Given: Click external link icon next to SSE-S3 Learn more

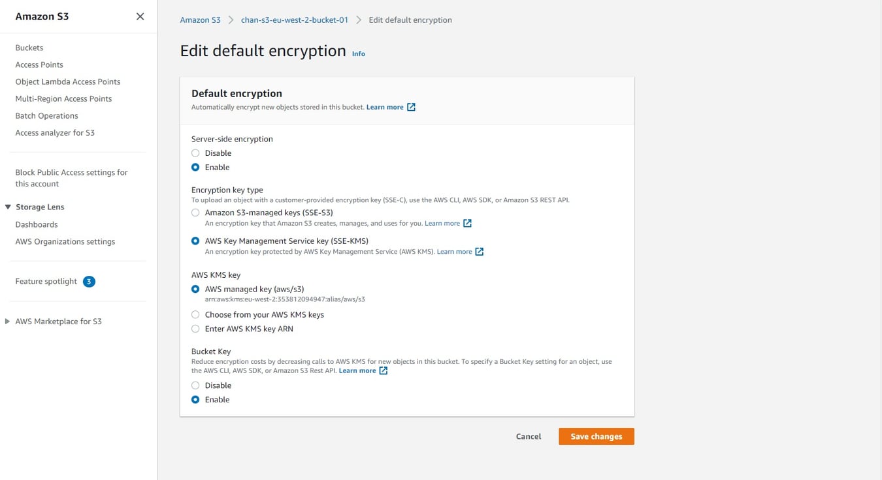Looking at the screenshot, I should tap(467, 223).
